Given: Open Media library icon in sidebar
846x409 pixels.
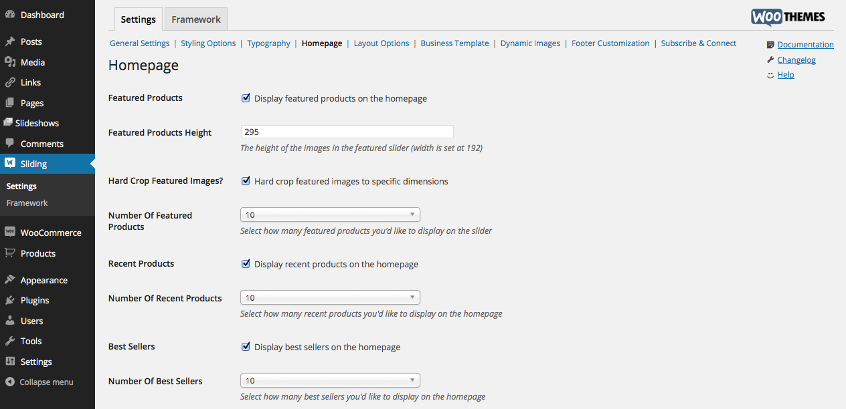Looking at the screenshot, I should coord(10,62).
